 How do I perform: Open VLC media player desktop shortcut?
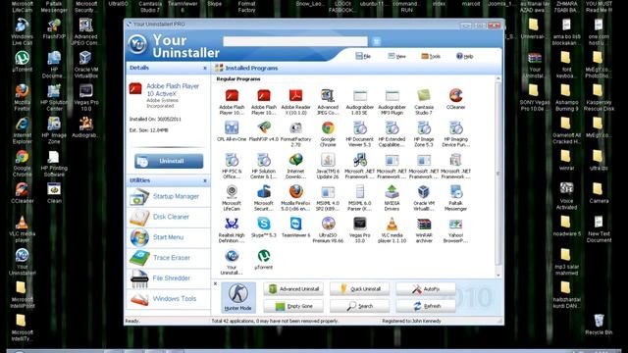[x=22, y=229]
